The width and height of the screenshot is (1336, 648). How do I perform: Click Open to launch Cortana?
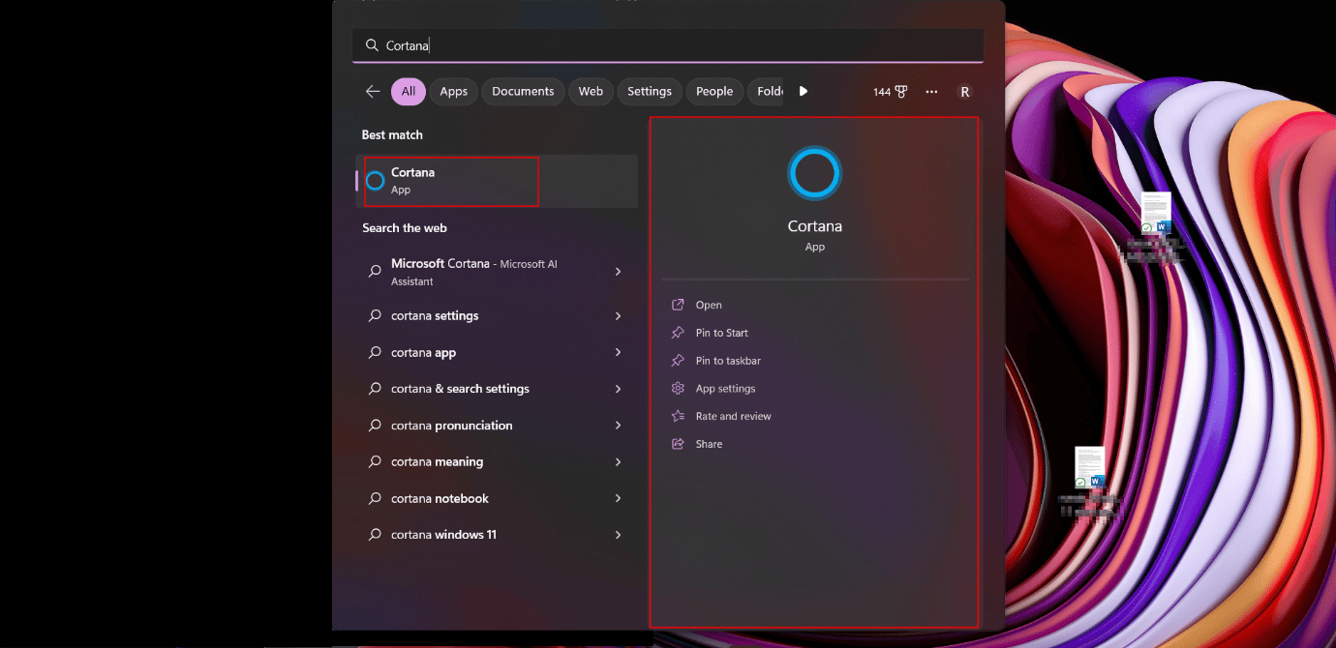coord(709,305)
